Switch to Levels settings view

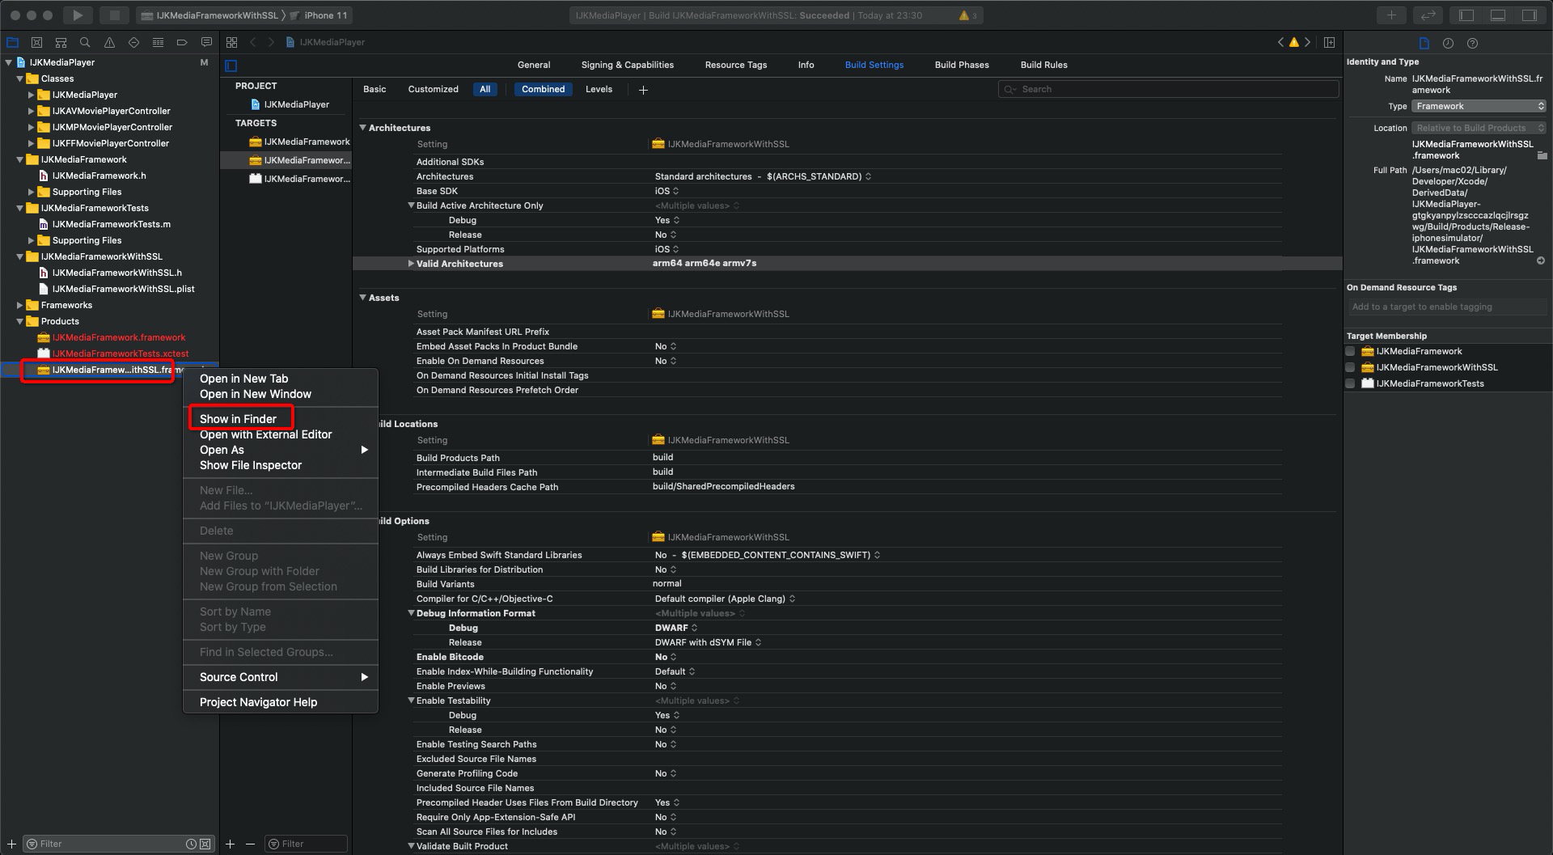(599, 89)
